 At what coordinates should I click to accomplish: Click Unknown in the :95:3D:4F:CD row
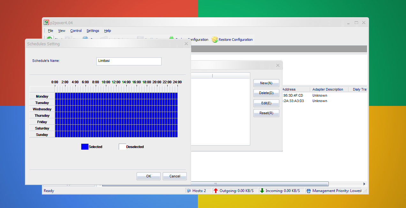click(x=320, y=95)
